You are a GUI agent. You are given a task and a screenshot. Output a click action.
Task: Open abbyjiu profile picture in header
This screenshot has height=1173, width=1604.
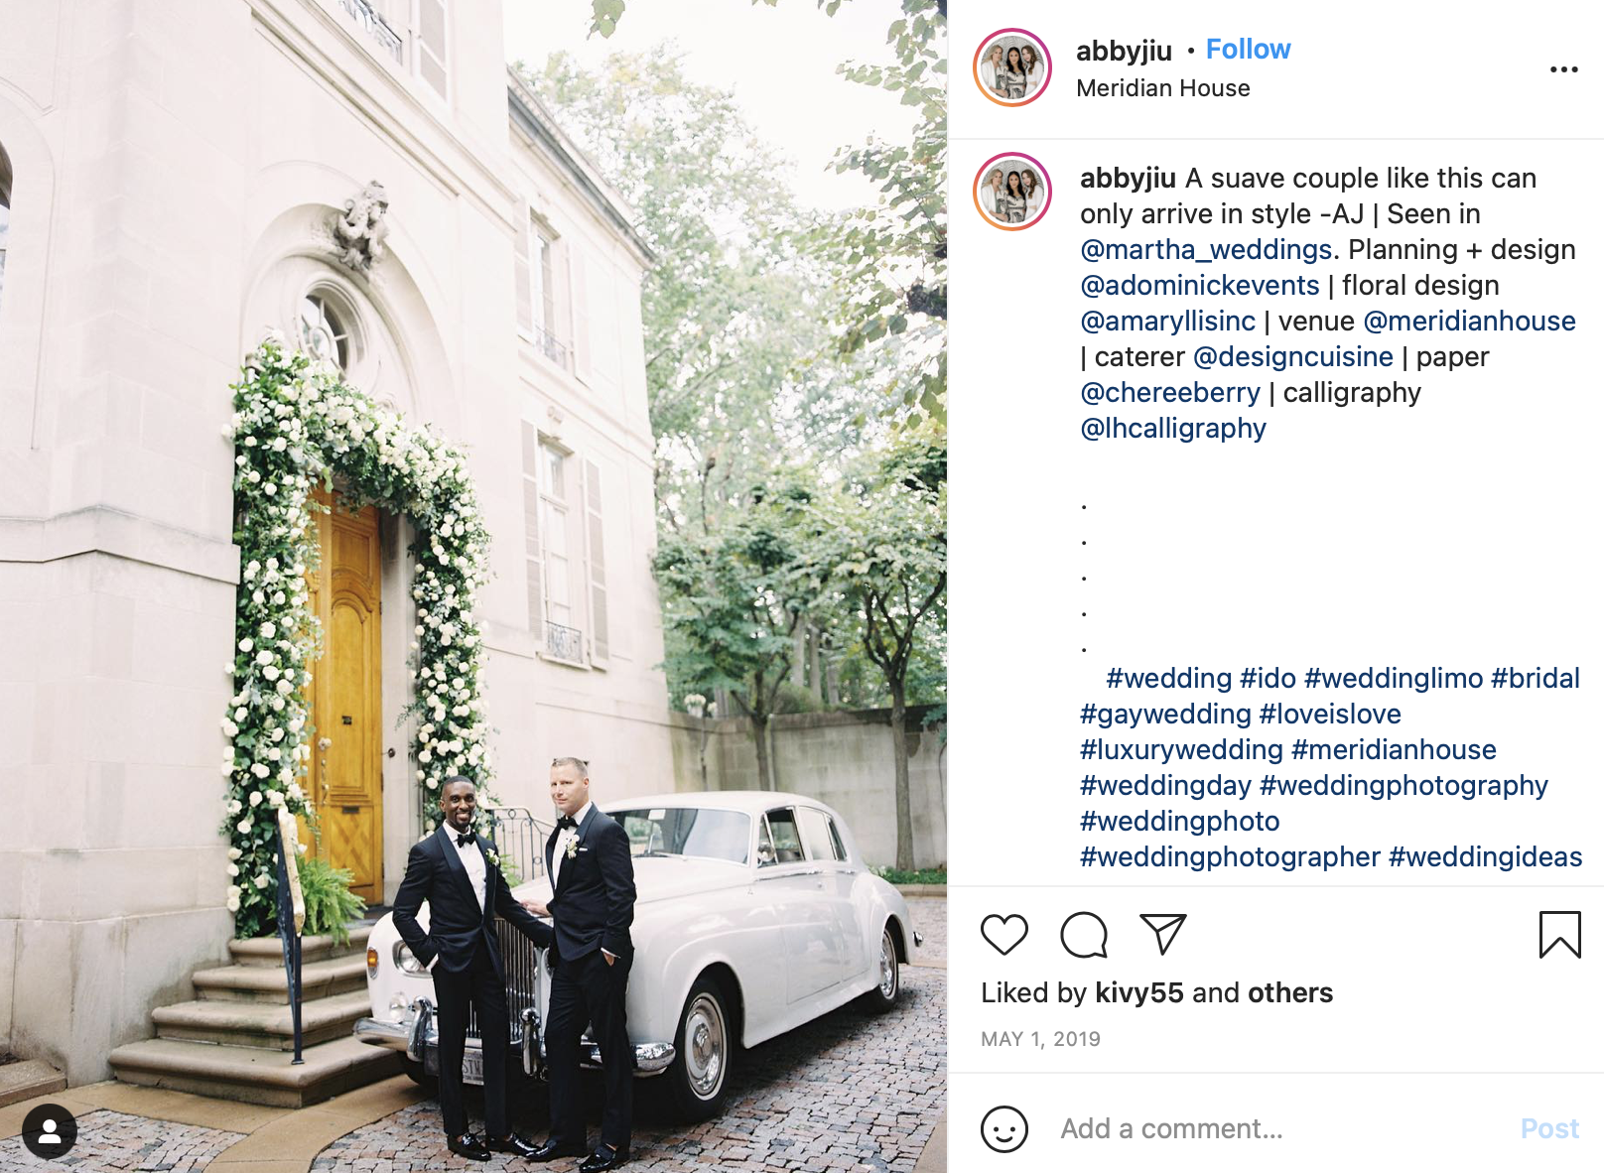(1011, 67)
